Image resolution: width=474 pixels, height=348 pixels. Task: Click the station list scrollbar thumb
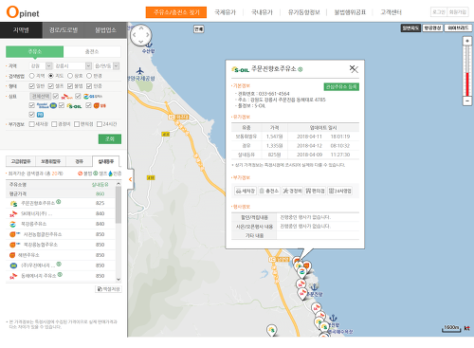pos(118,205)
